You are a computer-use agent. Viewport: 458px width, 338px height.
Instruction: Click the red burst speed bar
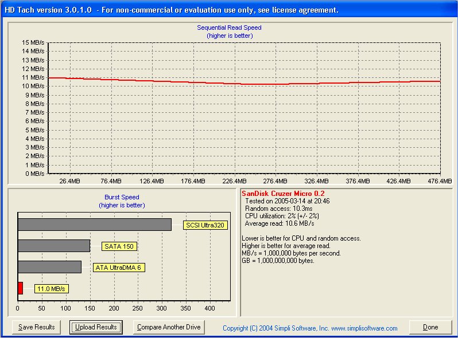(x=20, y=288)
